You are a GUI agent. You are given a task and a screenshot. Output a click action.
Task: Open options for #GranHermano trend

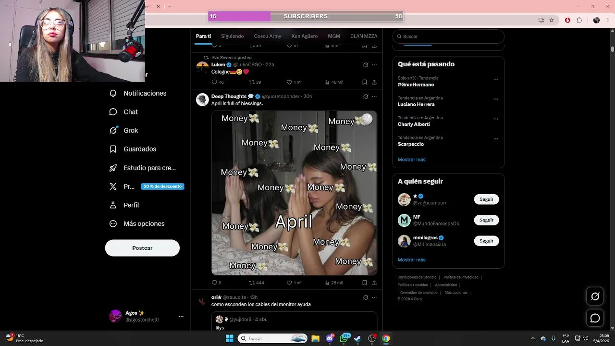[496, 79]
